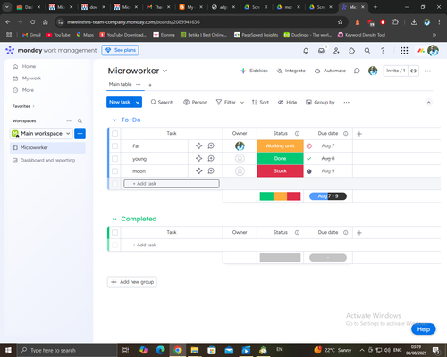447x357 pixels.
Task: Open New task dropdown arrow
Action: click(x=138, y=102)
